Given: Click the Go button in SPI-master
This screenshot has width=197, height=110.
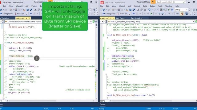Looking at the screenshot, I should pos(95,22).
